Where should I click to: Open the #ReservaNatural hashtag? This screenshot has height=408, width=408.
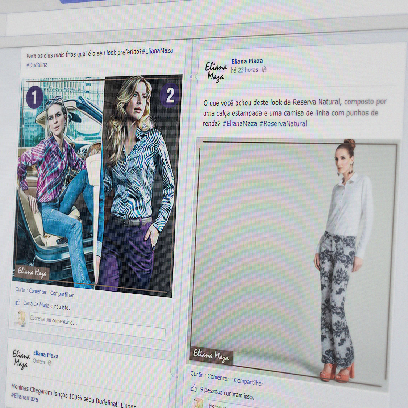(x=283, y=124)
